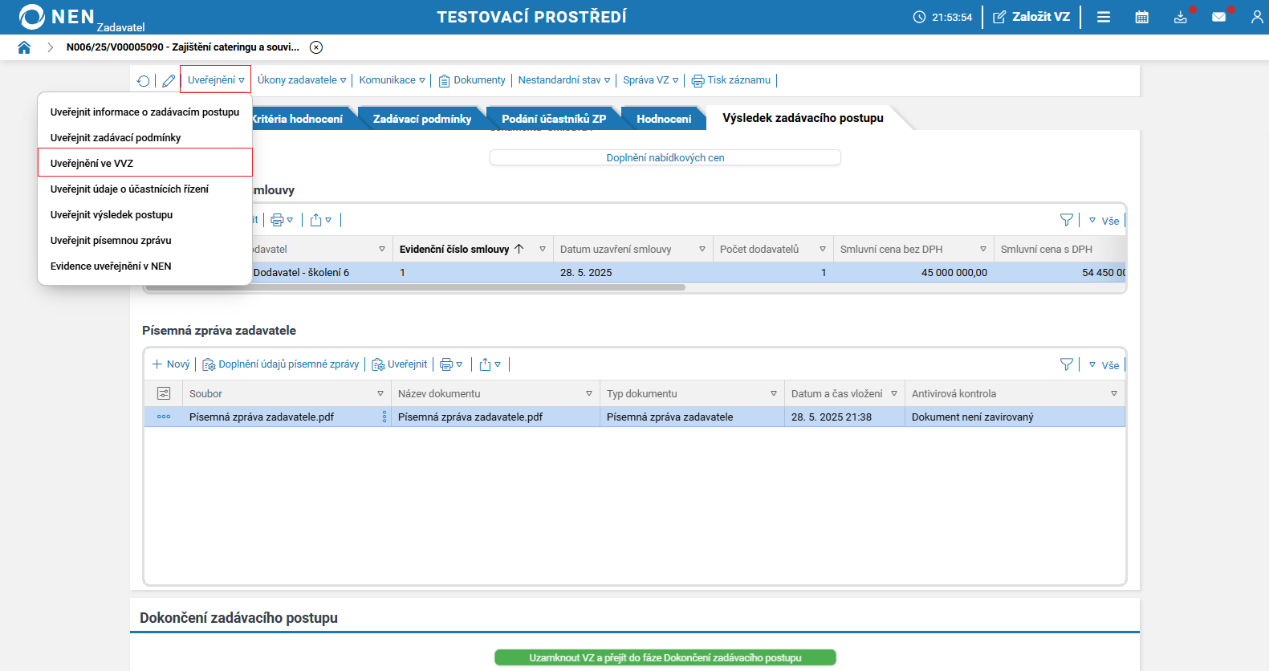Expand the Komunikace dropdown
1269x671 pixels.
(x=392, y=80)
